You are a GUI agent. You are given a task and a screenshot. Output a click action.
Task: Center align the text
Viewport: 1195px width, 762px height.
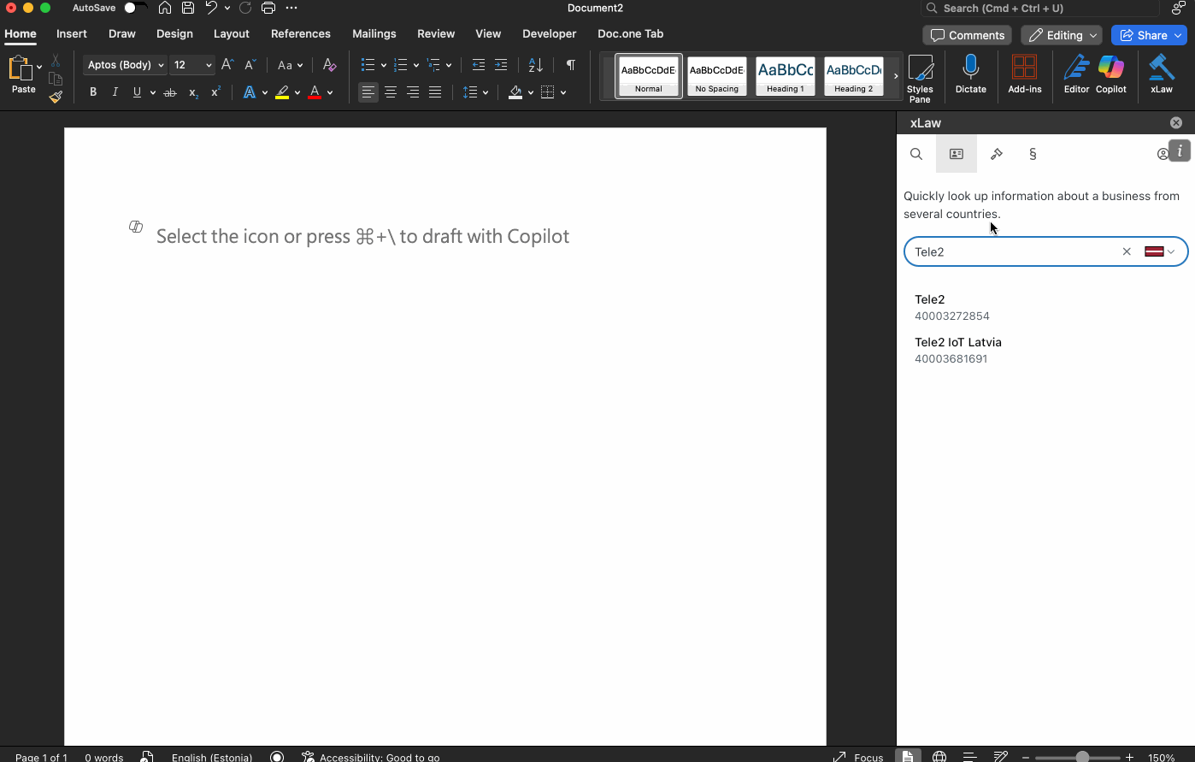[391, 92]
